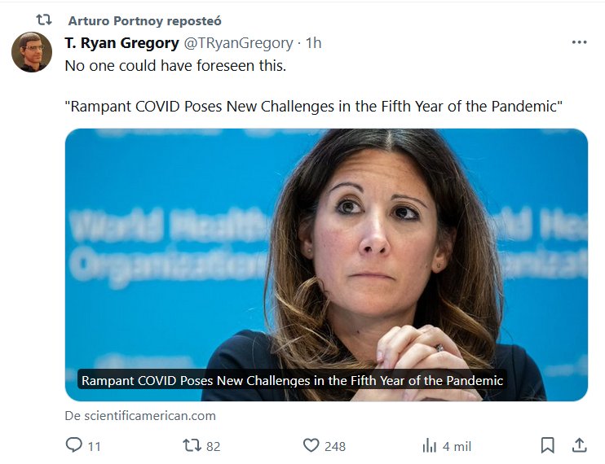
Task: Click the small repost indicator icon above the tweet
Action: [x=44, y=20]
